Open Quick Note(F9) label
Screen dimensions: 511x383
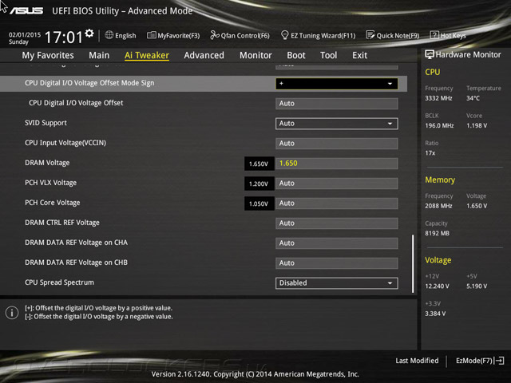(398, 35)
